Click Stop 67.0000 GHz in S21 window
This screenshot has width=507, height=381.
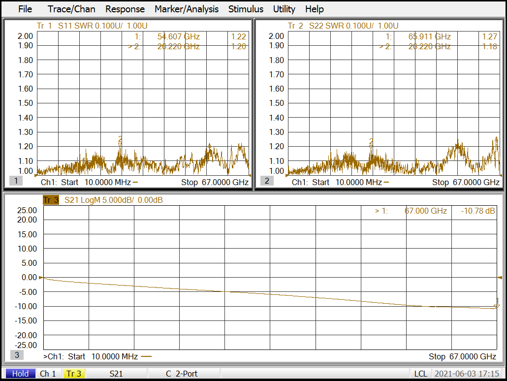pos(462,356)
